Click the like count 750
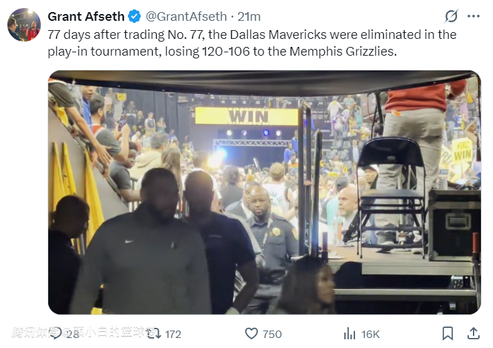This screenshot has height=348, width=493. click(x=272, y=334)
